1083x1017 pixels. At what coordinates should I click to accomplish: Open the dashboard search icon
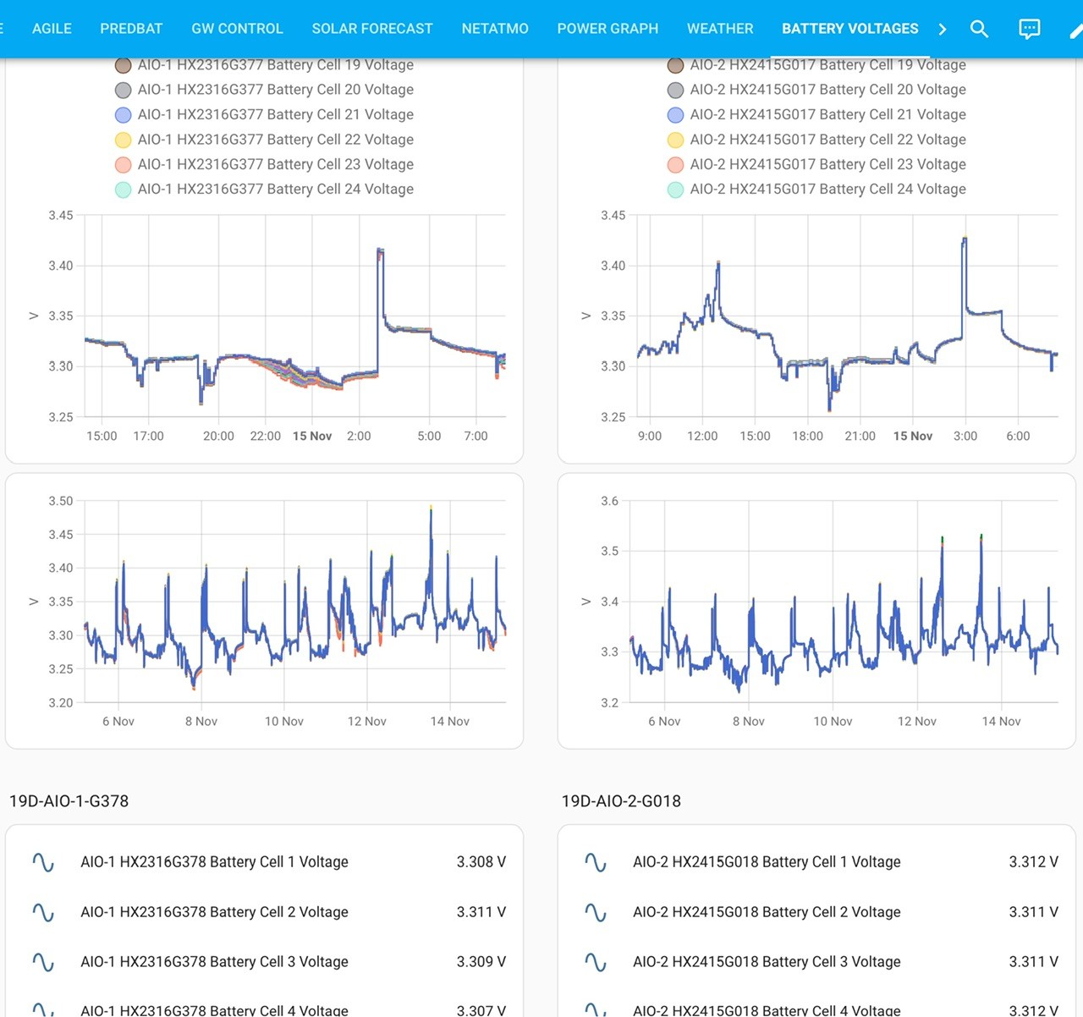coord(979,29)
